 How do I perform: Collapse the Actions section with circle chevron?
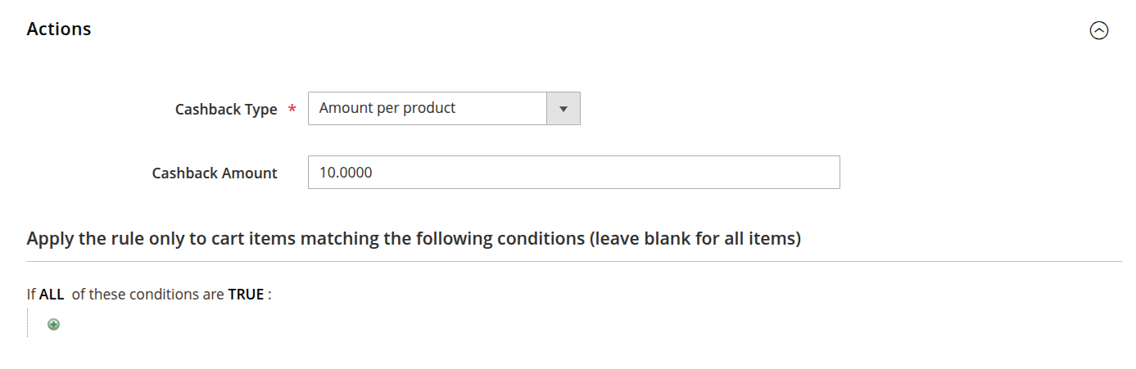(1098, 30)
